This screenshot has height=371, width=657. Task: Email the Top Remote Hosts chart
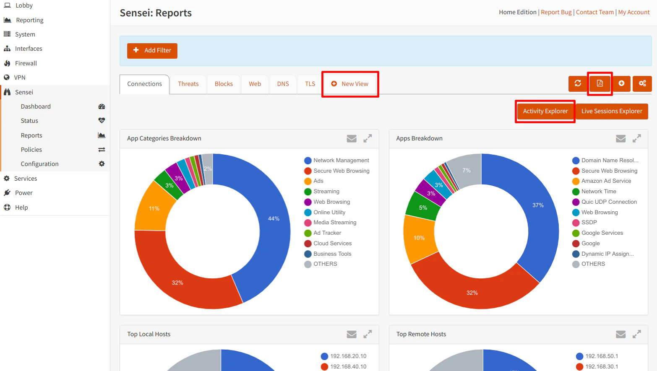(x=620, y=334)
